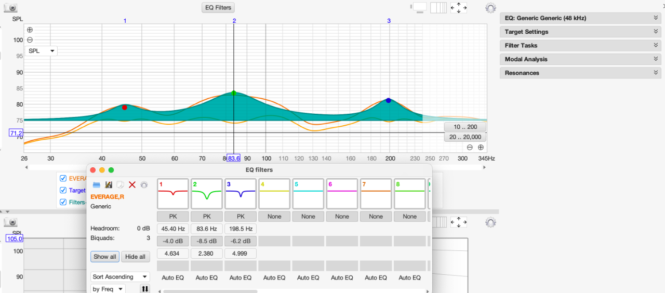Zoom in horizontally with the bottom-right plus icon

pyautogui.click(x=481, y=148)
